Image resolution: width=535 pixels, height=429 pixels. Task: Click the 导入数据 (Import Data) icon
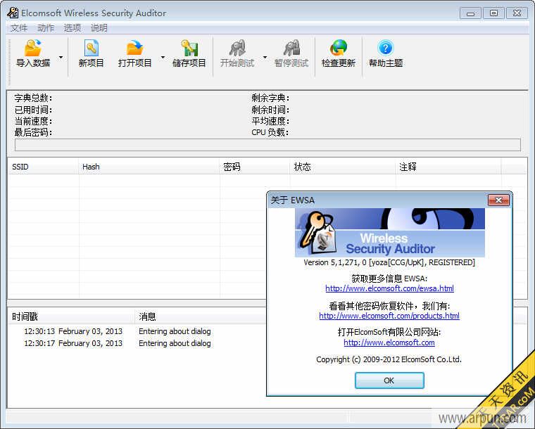tap(33, 48)
